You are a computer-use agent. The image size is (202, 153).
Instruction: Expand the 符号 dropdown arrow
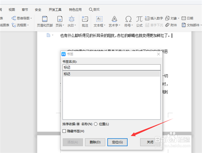(x=132, y=25)
